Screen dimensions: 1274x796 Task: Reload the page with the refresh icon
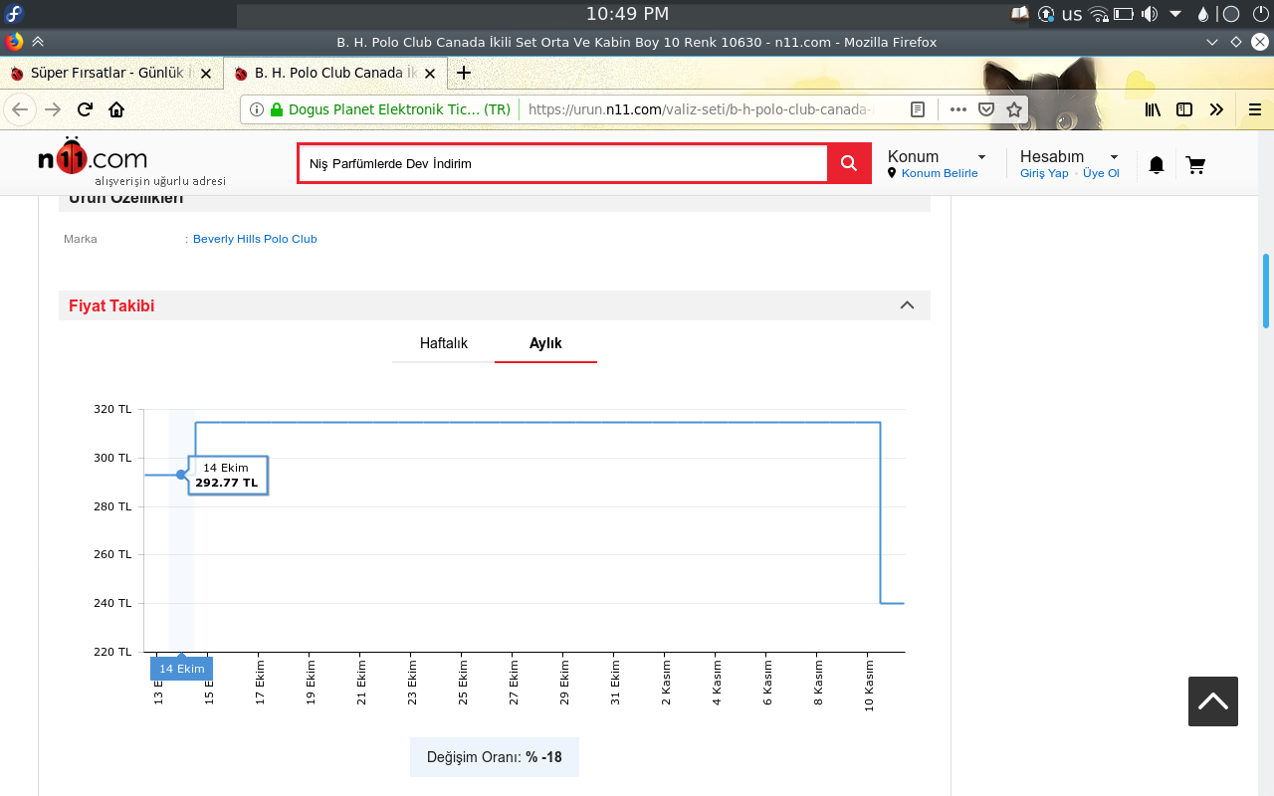(x=85, y=109)
